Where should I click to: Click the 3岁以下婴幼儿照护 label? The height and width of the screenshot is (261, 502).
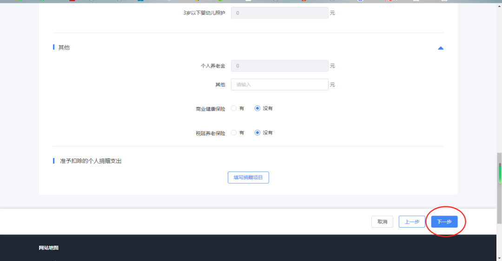[204, 13]
